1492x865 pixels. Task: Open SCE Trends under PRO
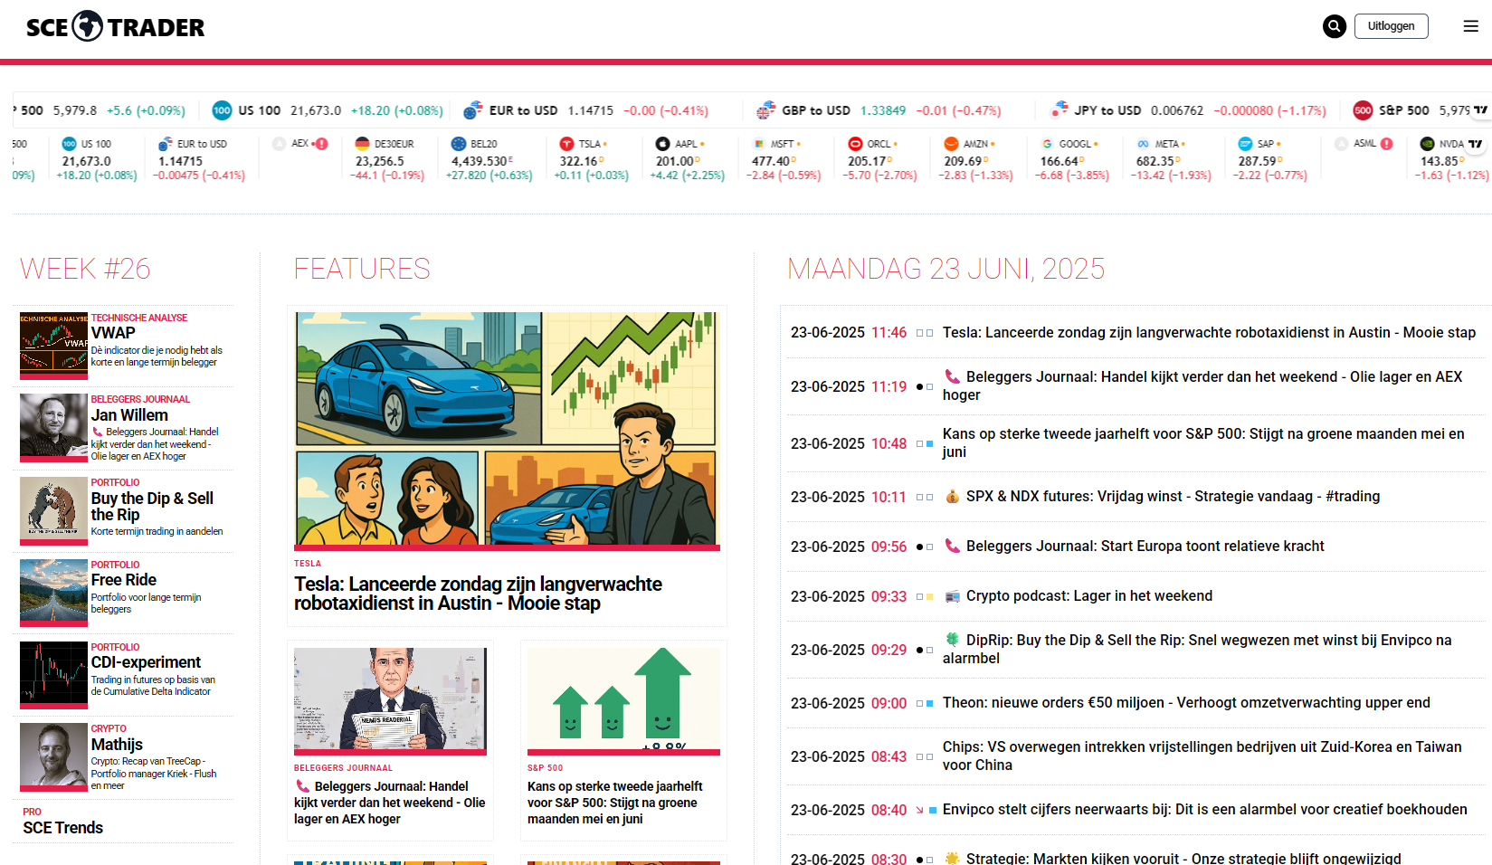click(63, 827)
